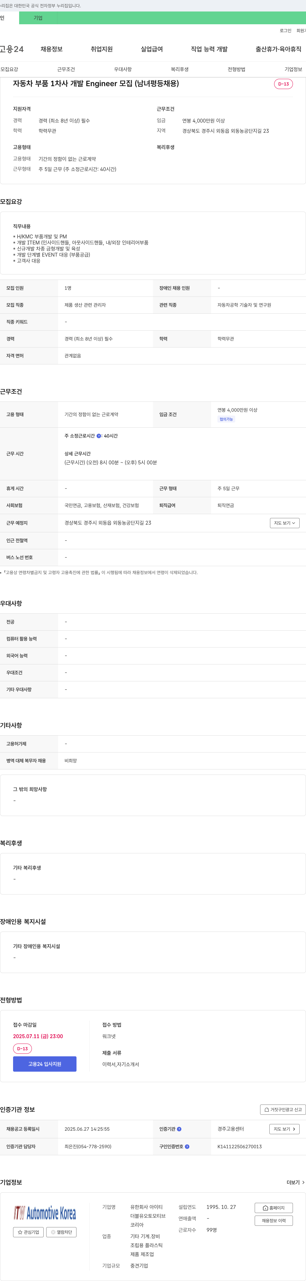Click the D-13 badge near the job title
Viewport: 306px width, 1281px height.
click(x=283, y=84)
